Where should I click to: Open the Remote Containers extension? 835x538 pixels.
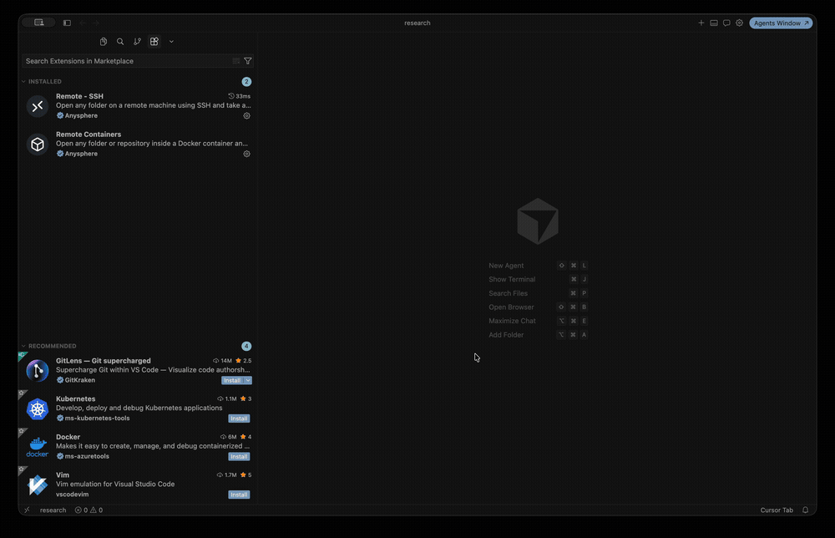pos(138,144)
